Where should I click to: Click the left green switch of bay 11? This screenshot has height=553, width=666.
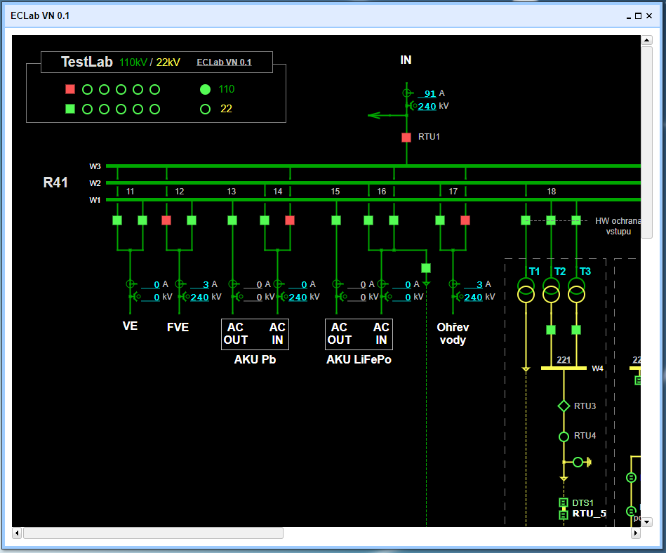click(117, 220)
